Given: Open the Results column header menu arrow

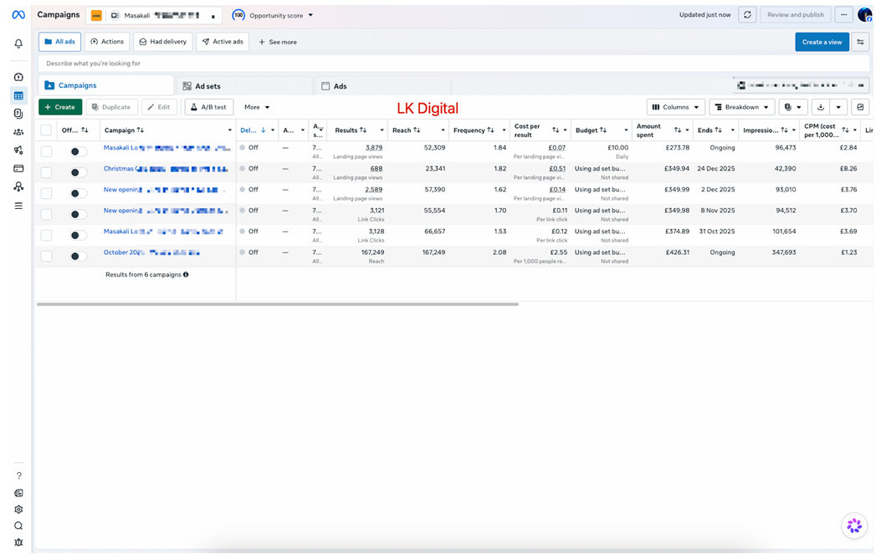Looking at the screenshot, I should coord(382,130).
